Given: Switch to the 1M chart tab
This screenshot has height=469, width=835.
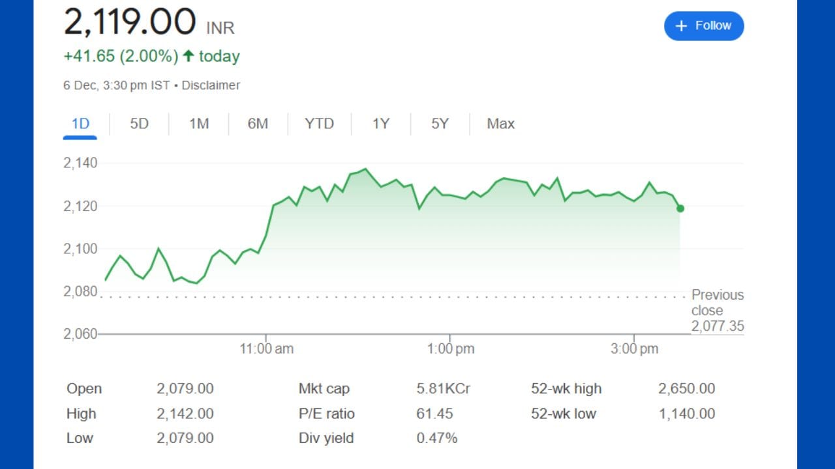Looking at the screenshot, I should (198, 124).
